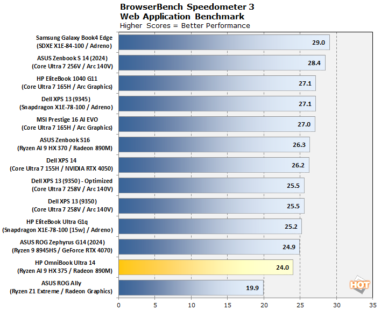
Task: Click the 26.2 score value
Action: 298,165
